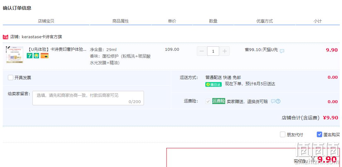
Task: Click into the 给卖家留言 message box
Action: 88,98
